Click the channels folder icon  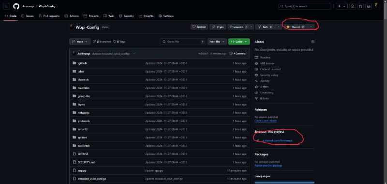74,79
